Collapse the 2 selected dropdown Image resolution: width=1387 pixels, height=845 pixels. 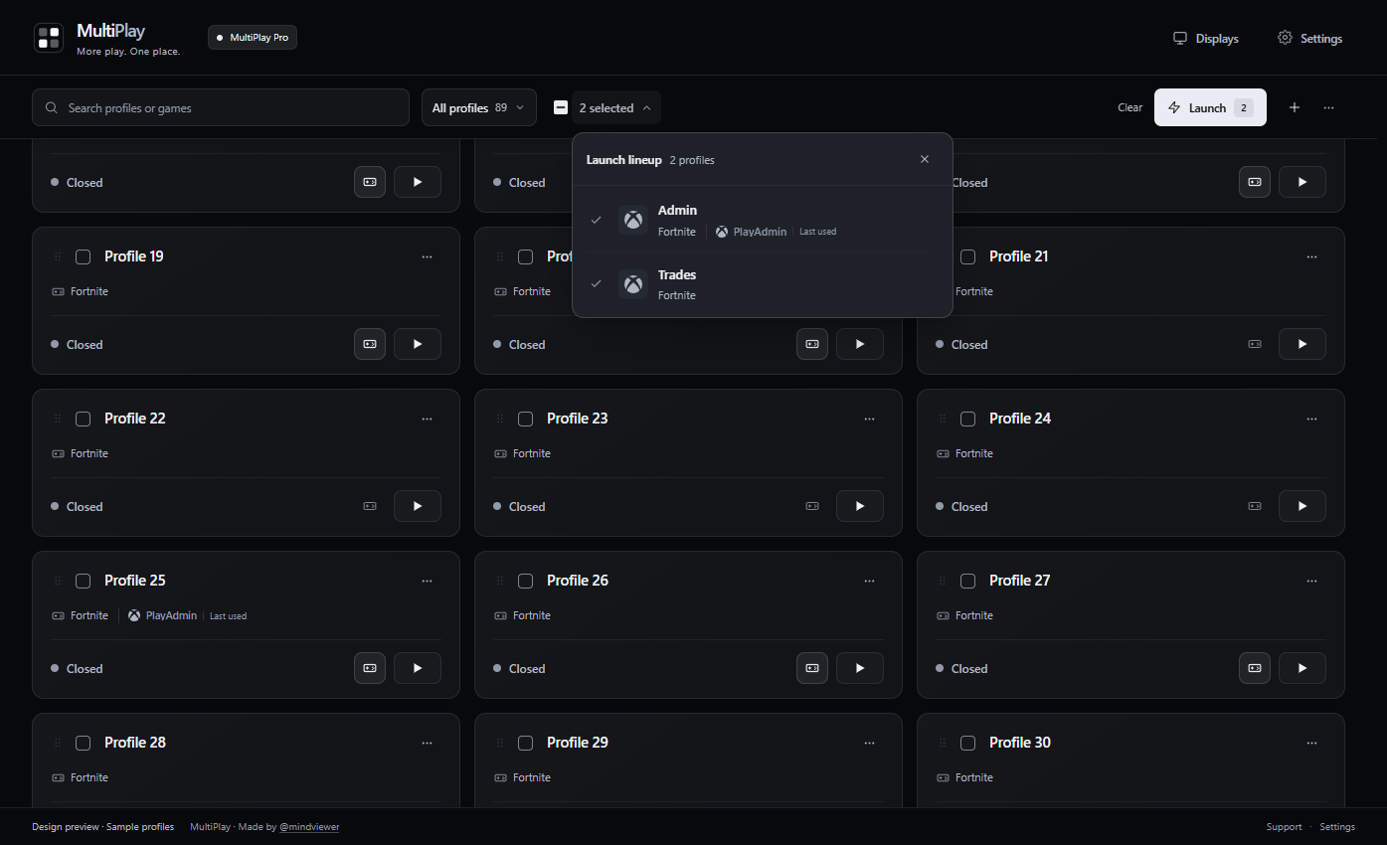point(615,107)
